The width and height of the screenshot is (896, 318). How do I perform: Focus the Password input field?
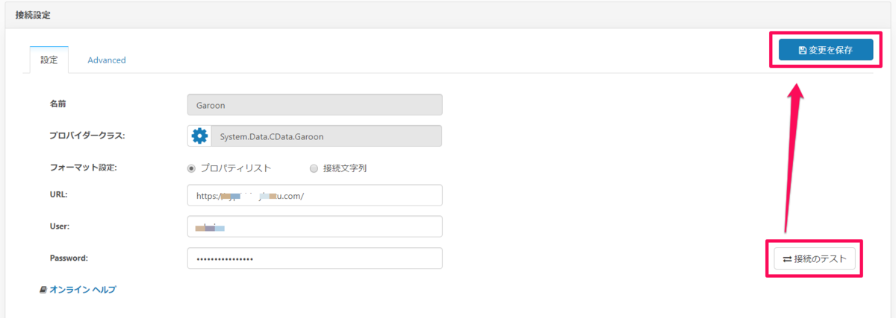(314, 258)
